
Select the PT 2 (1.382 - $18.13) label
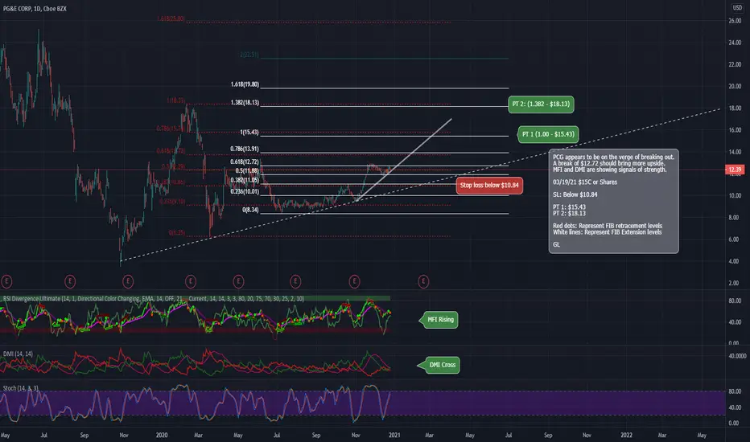(541, 104)
